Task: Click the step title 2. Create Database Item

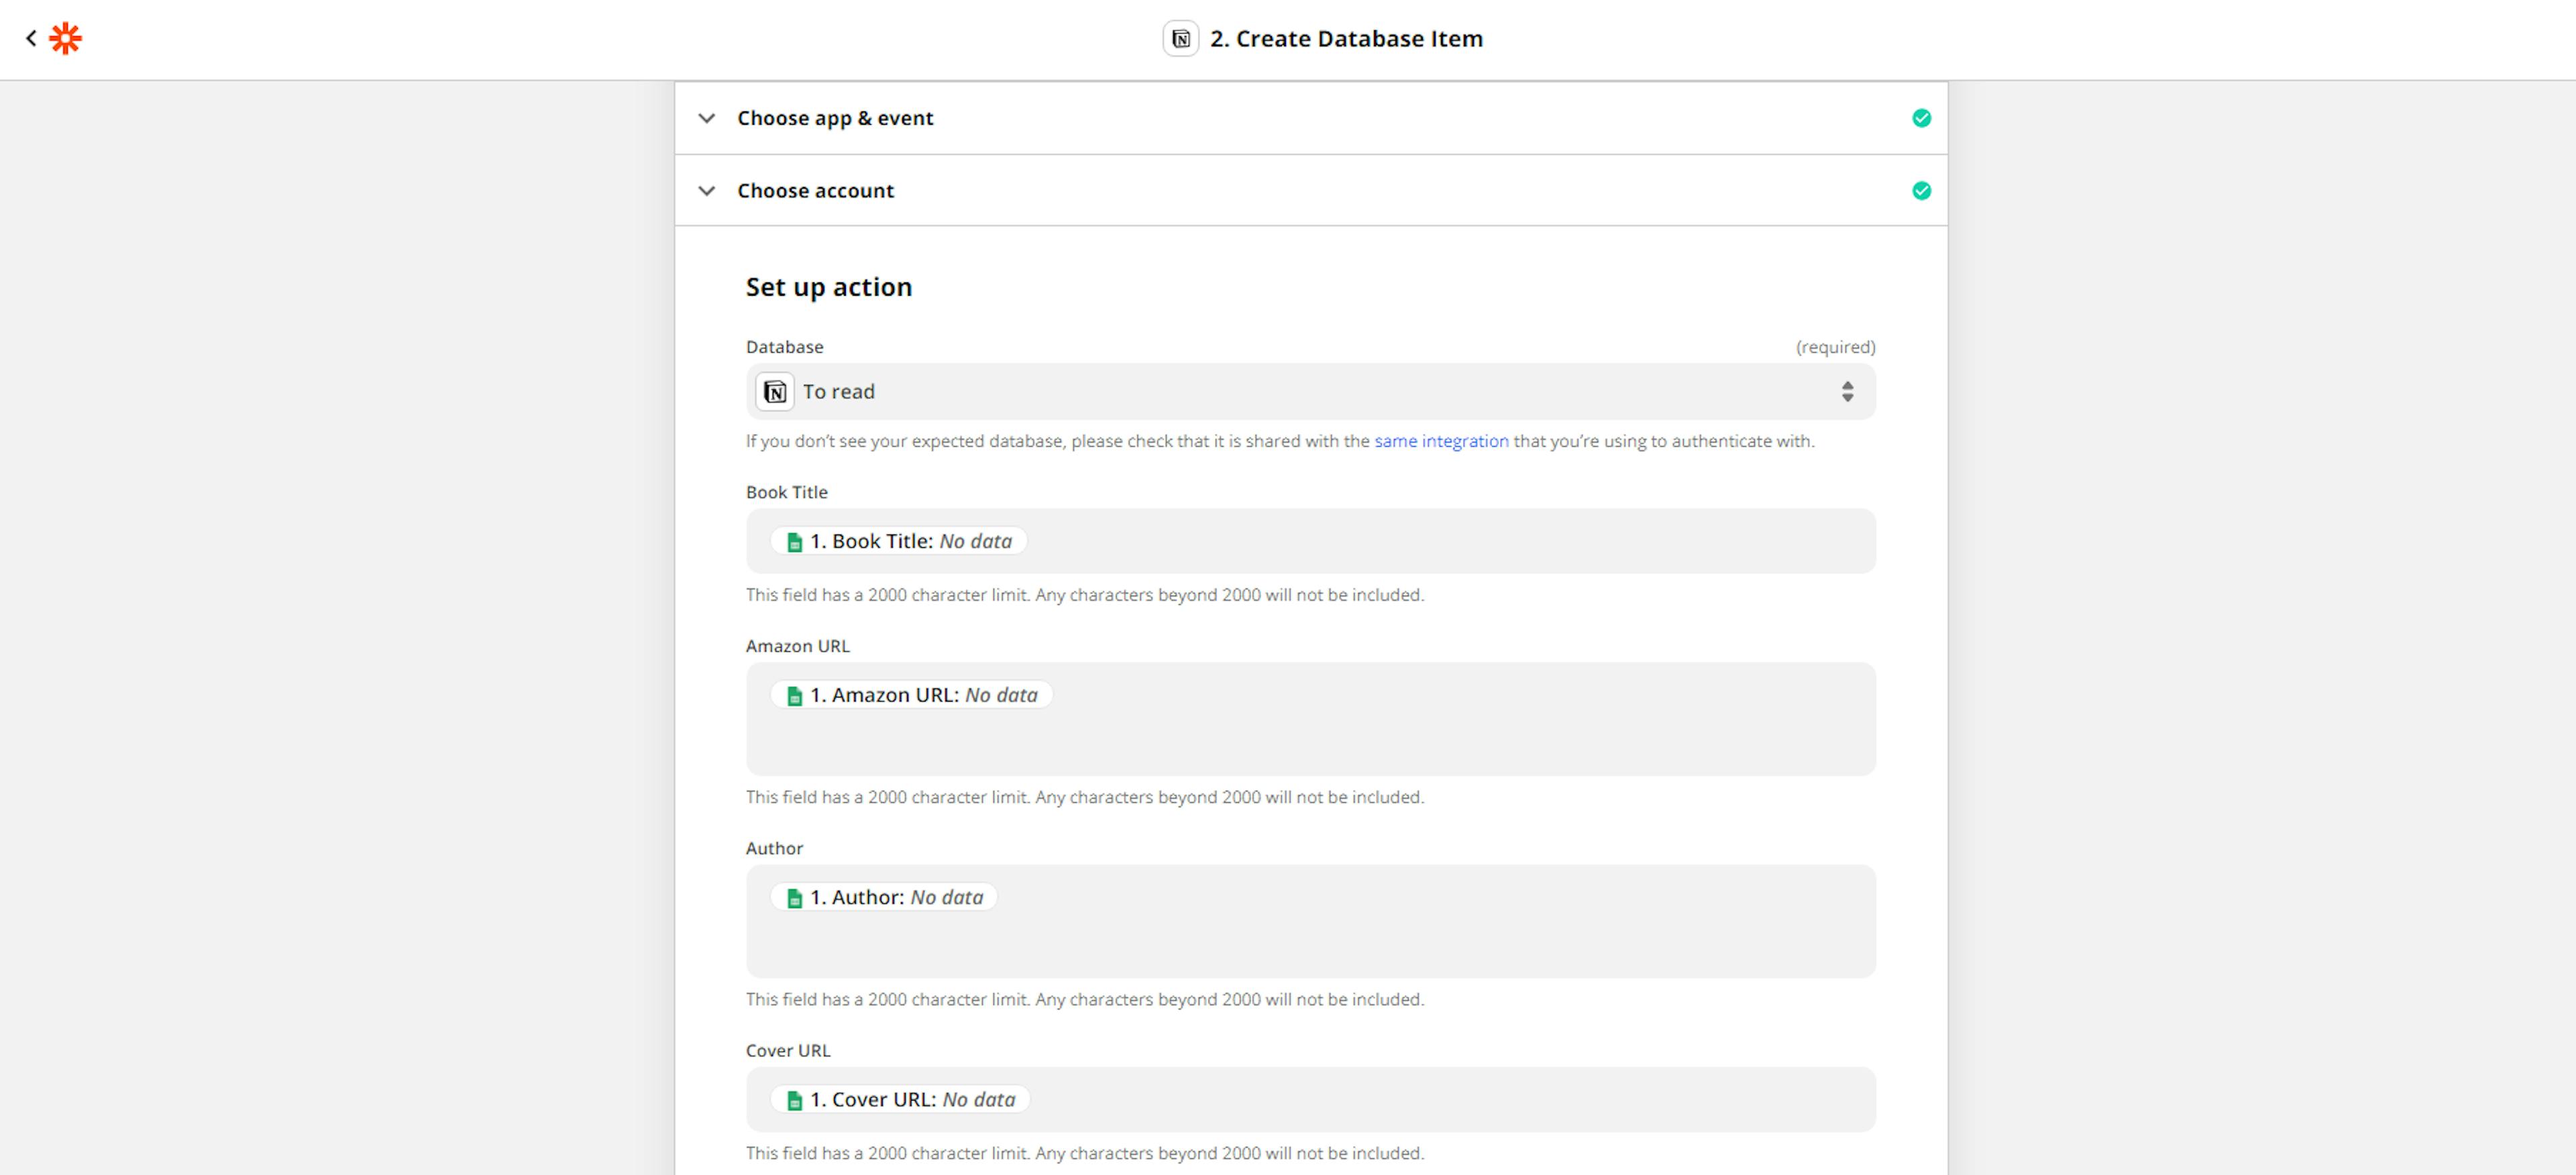Action: [x=1346, y=39]
